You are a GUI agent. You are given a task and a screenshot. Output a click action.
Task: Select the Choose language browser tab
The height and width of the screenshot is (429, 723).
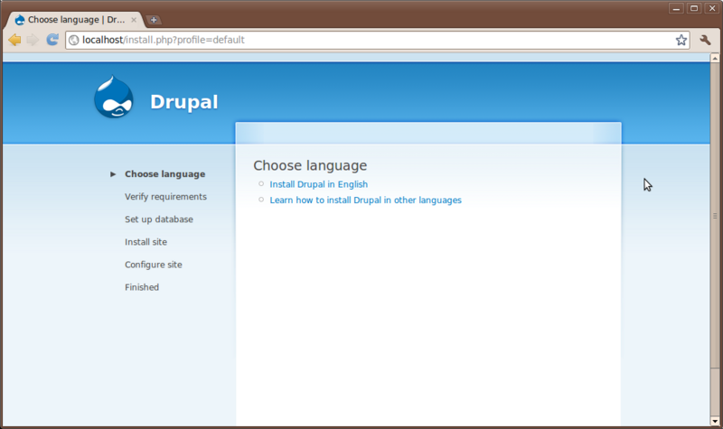click(x=76, y=20)
